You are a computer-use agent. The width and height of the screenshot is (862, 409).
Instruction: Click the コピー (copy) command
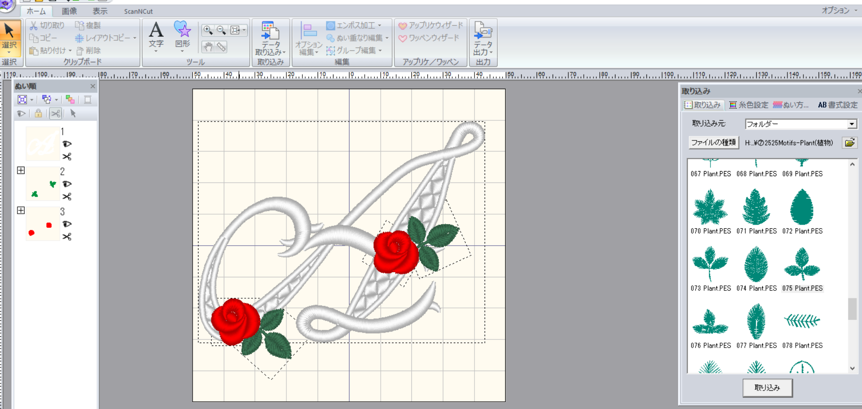coord(43,38)
